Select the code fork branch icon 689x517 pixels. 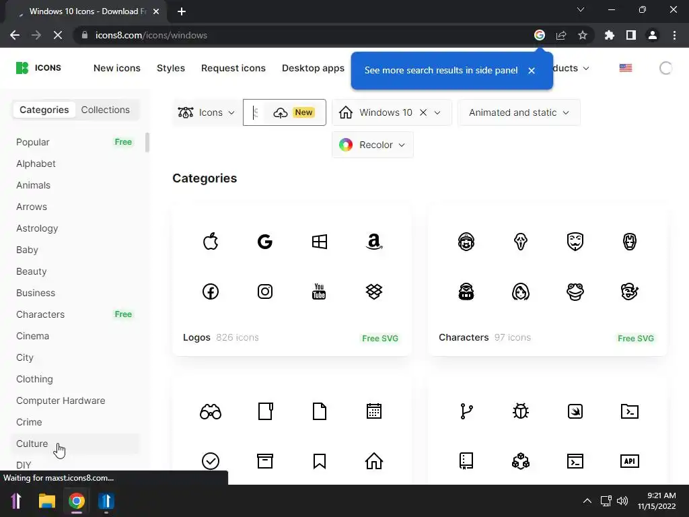[466, 411]
